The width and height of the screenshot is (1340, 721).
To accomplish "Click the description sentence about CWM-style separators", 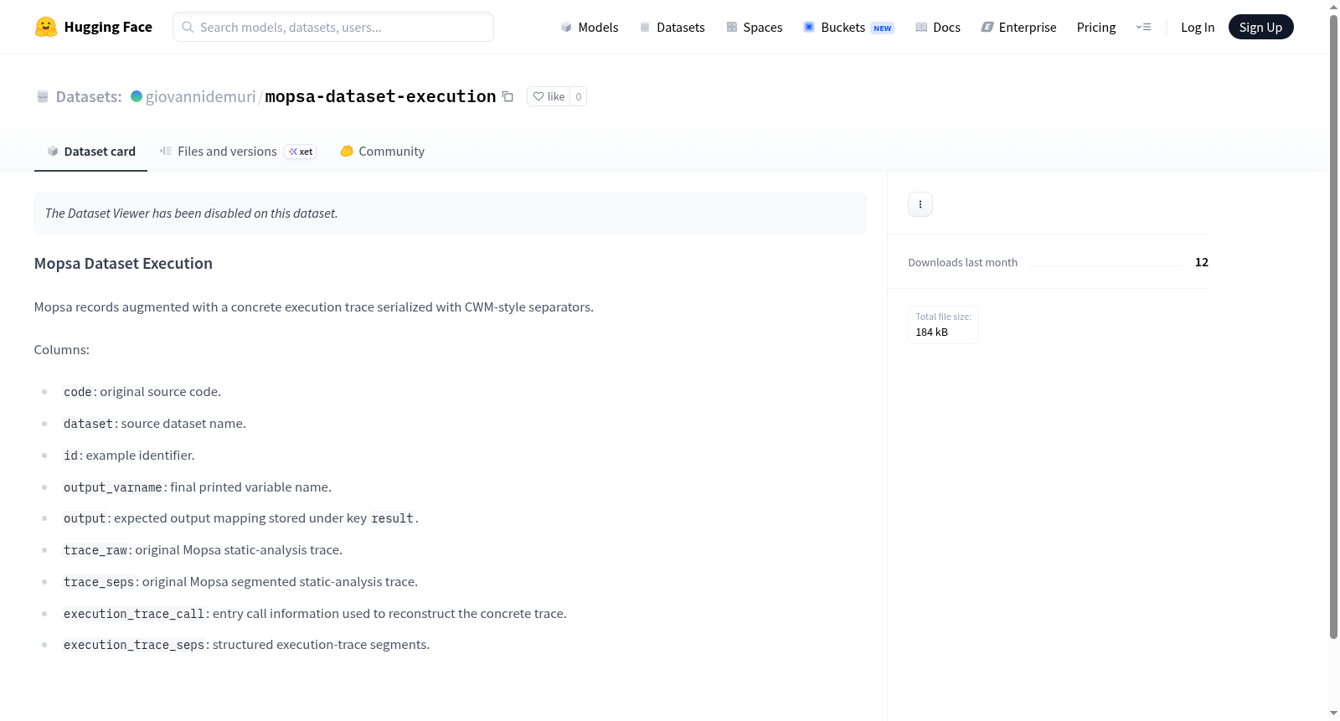I will click(x=314, y=307).
